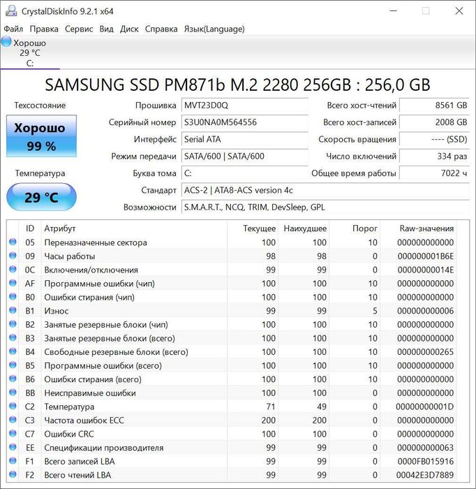Screen dimensions: 476x489
Task: Click the status dot for attribute C3
Action: [x=13, y=419]
